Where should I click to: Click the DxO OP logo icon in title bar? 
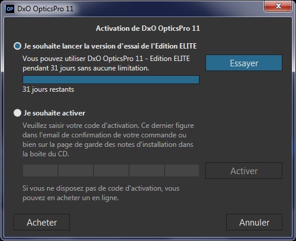click(10, 9)
